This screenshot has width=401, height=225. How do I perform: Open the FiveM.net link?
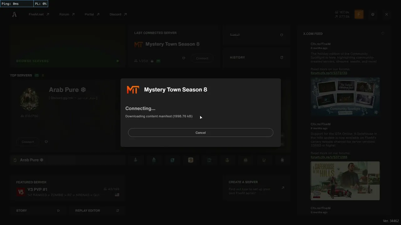[x=39, y=14]
